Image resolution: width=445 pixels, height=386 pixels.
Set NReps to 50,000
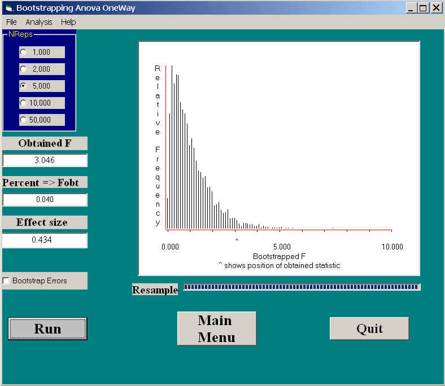click(23, 120)
